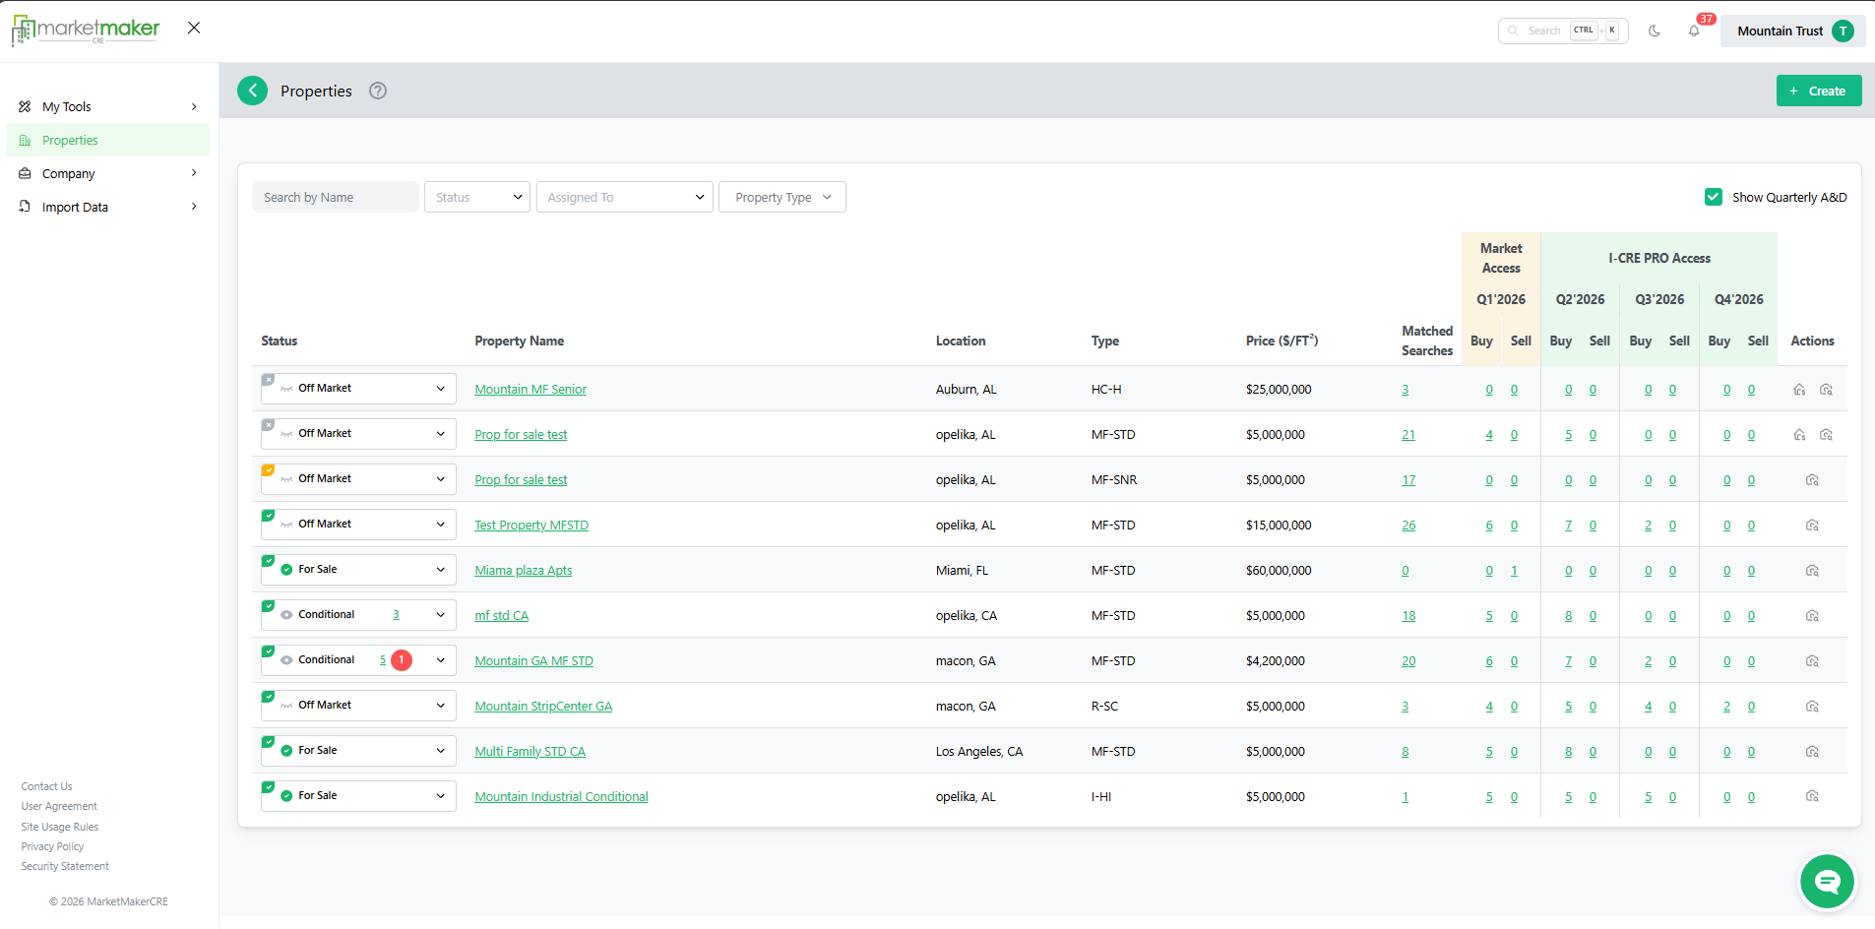Click the Search by Name input field
The width and height of the screenshot is (1875, 929).
tap(336, 197)
